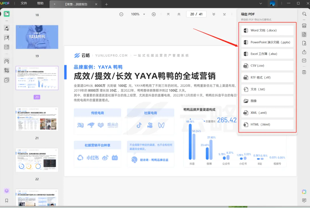Click the 100% zoom value
Screen dimensions: 310x208
pos(135,14)
